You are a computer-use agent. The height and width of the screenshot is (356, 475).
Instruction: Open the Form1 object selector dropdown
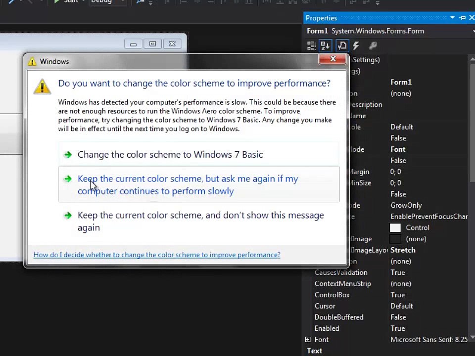pyautogui.click(x=474, y=31)
